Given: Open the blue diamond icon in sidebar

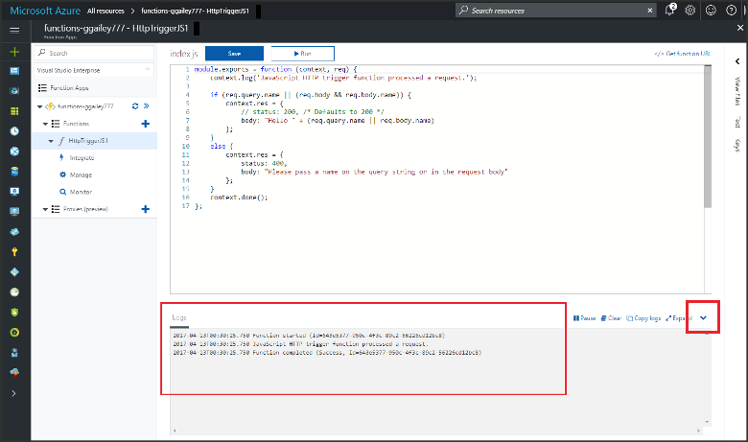Looking at the screenshot, I should click(14, 271).
